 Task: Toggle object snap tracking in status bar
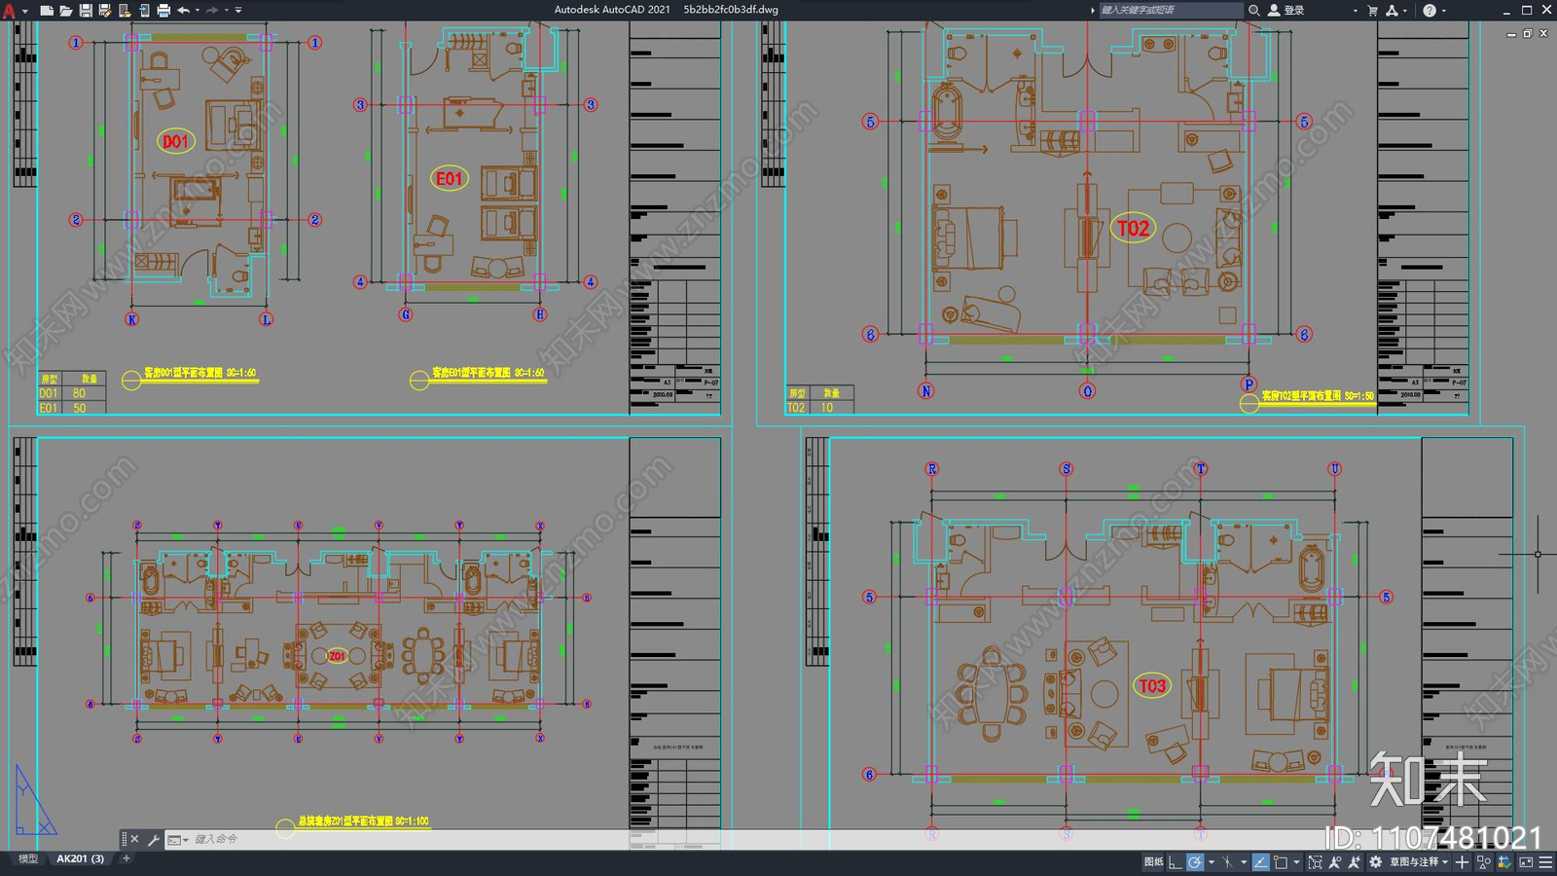click(x=1261, y=861)
